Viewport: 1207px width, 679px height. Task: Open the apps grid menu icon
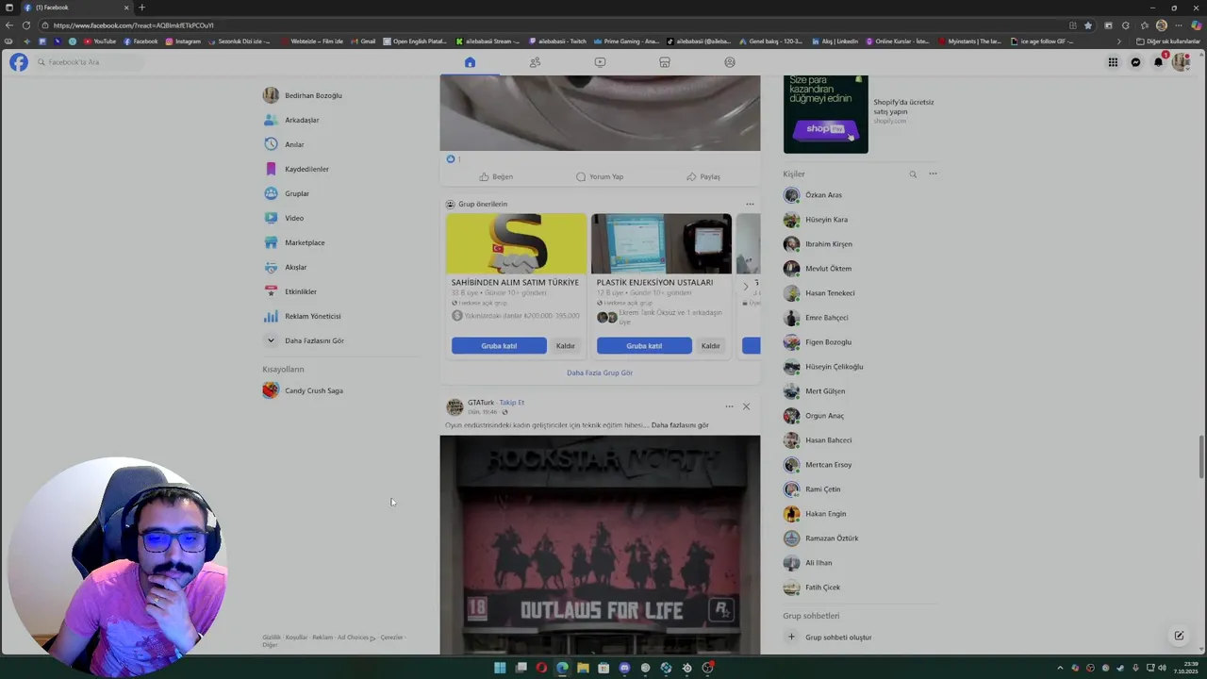click(x=1113, y=62)
